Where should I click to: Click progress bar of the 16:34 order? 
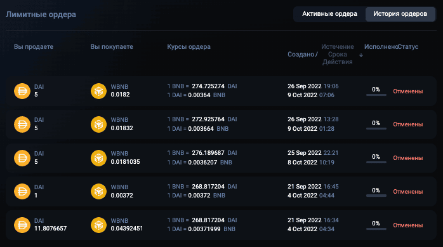[376, 229]
